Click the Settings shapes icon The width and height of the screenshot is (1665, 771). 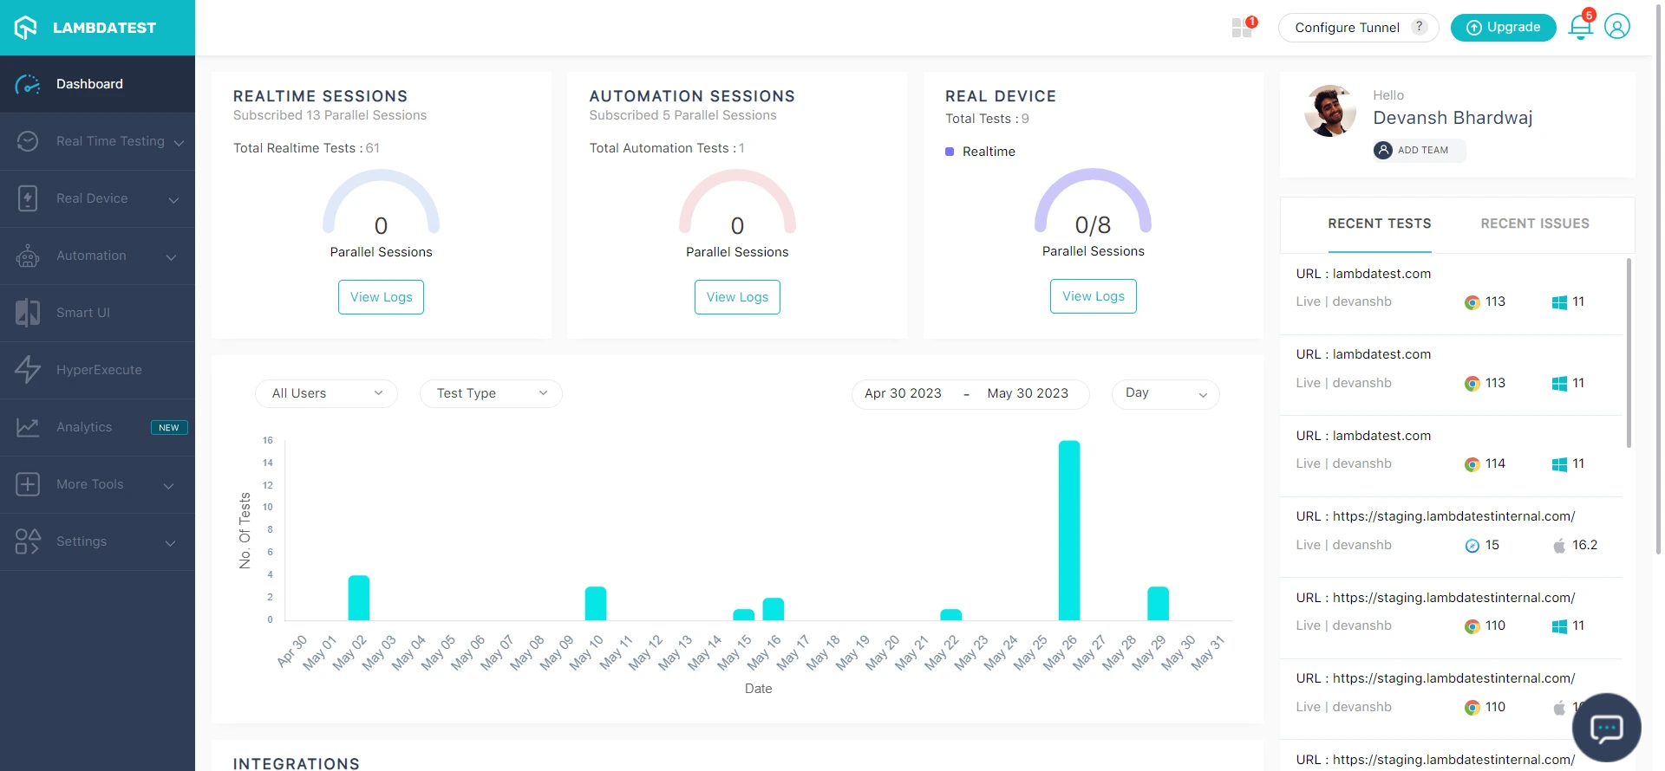click(x=28, y=541)
